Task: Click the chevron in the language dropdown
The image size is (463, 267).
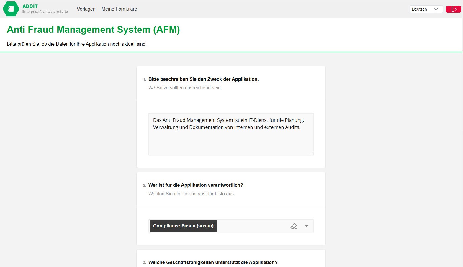Action: 436,9
